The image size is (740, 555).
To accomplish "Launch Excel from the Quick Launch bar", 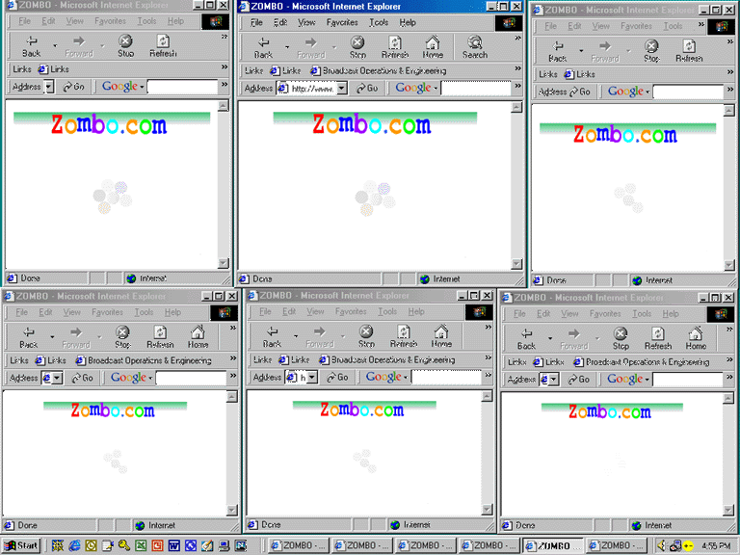I will 141,545.
